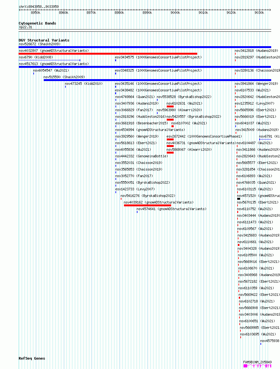Click nsv6110661 (Wu2021) label
The height and width of the screenshot is (369, 280).
click(x=255, y=242)
